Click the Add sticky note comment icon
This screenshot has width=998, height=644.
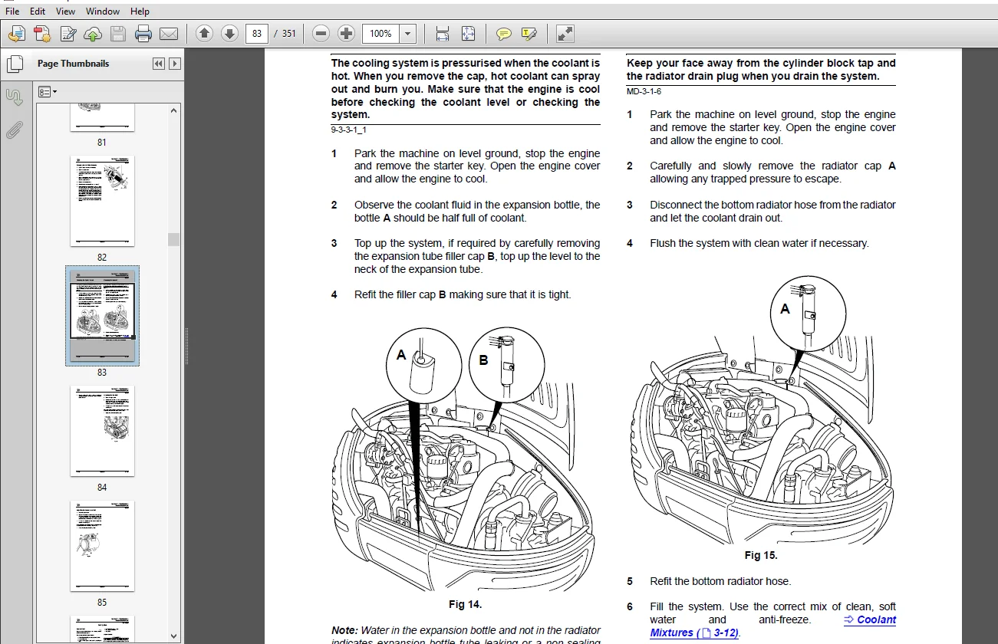[504, 34]
